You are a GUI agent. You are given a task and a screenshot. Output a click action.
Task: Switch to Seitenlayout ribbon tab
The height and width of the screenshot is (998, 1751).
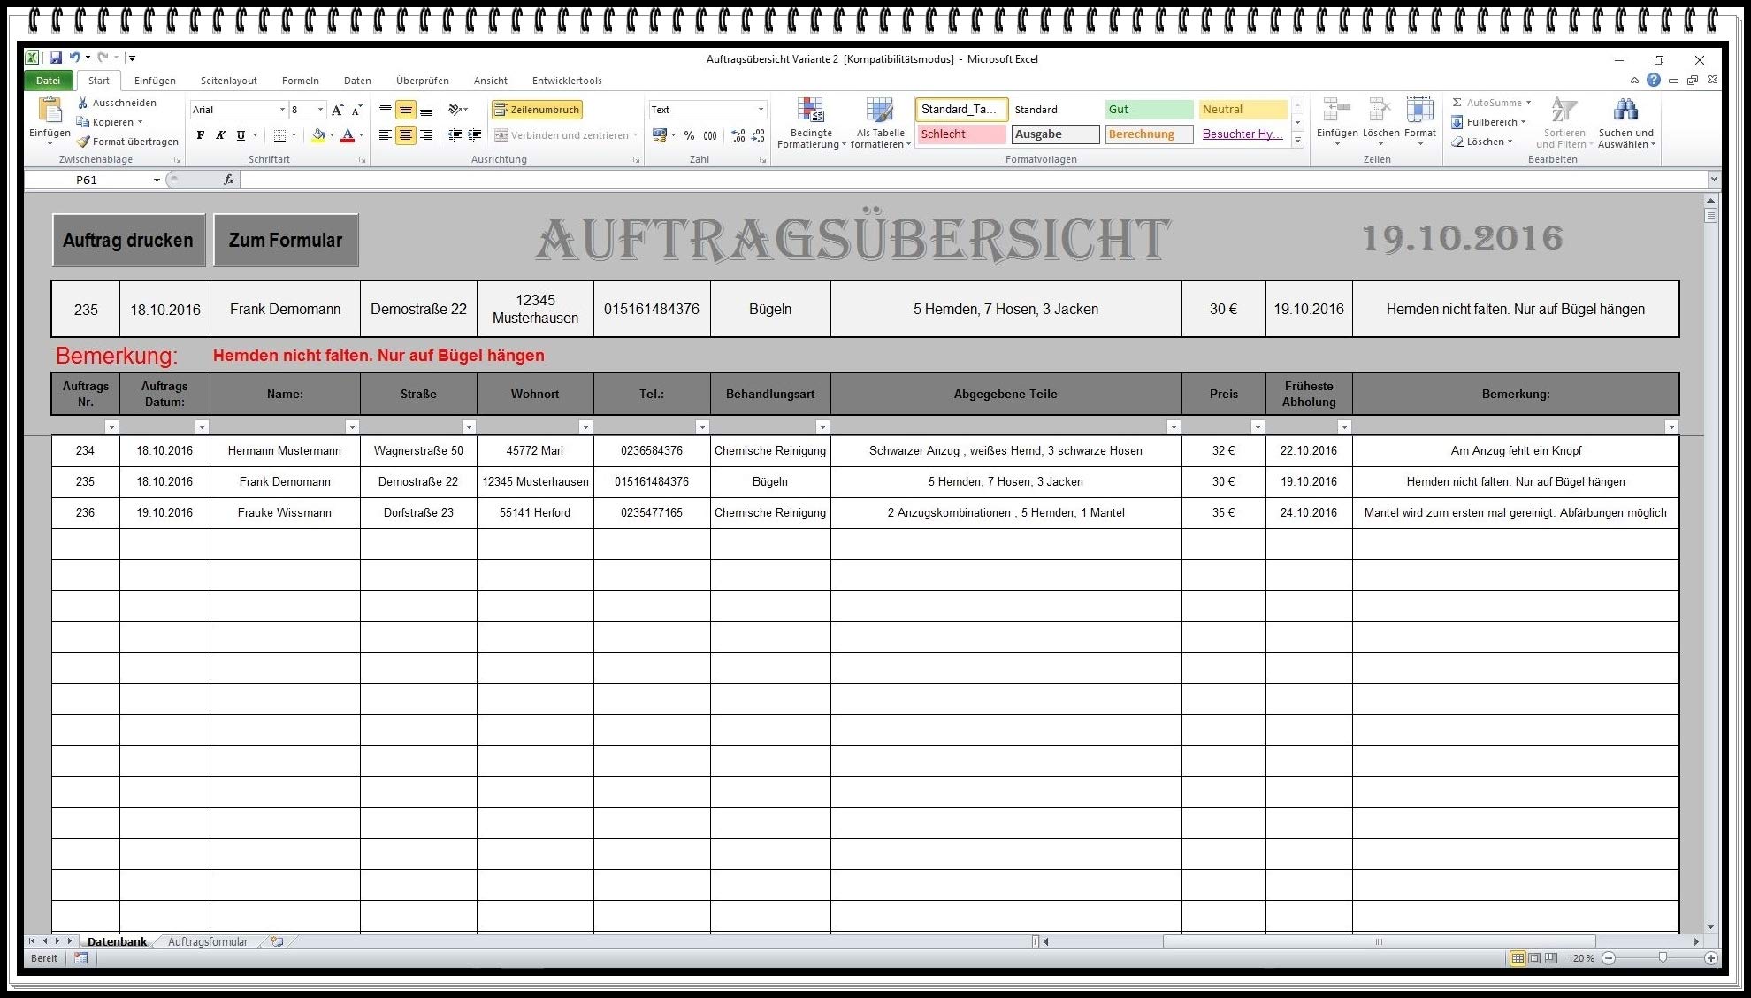tap(229, 81)
